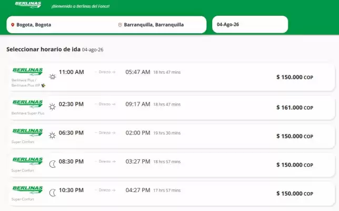
Task: Click the sun icon beside 02:30 PM
Action: tap(52, 107)
